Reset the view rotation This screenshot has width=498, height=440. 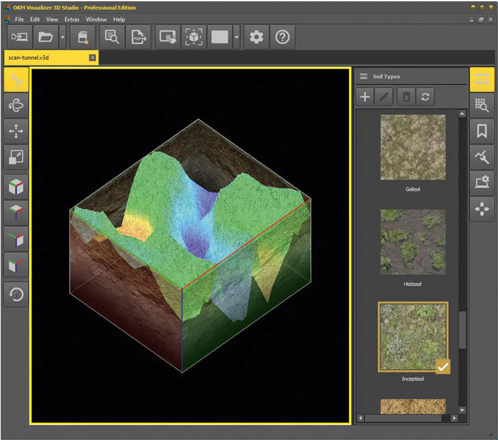[16, 294]
